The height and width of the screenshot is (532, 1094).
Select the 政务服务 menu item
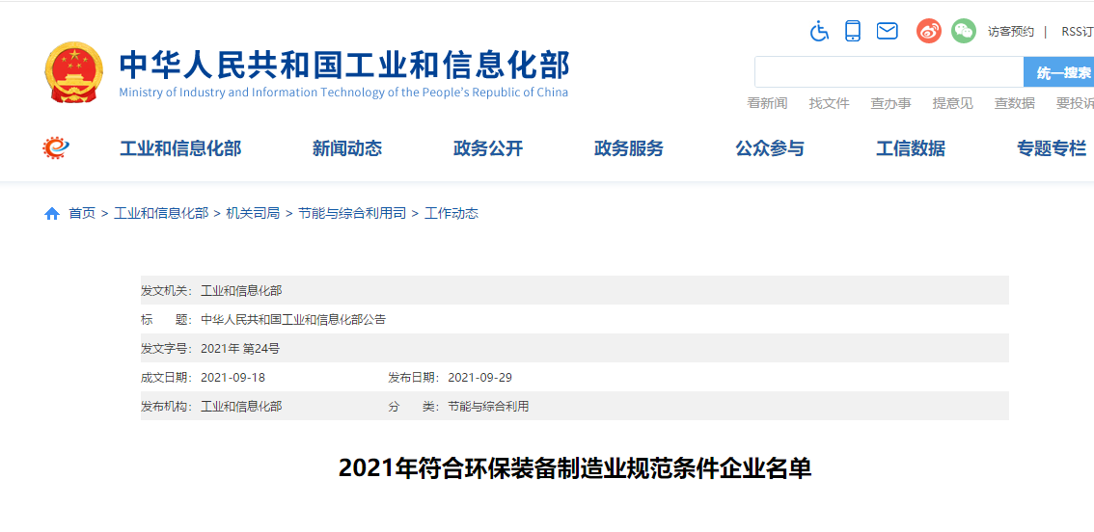629,148
